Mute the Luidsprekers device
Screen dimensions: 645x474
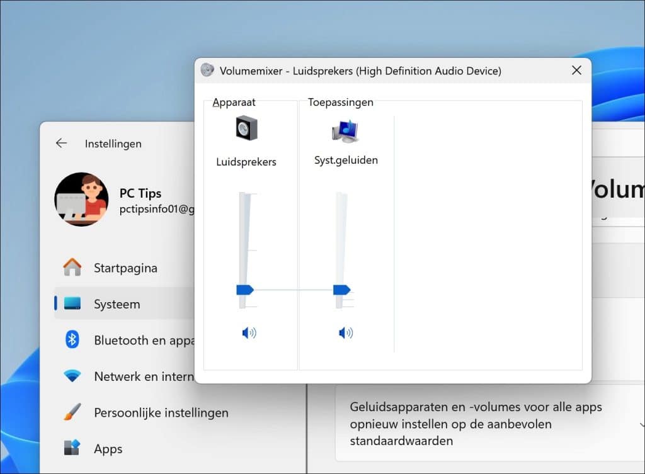tap(249, 333)
